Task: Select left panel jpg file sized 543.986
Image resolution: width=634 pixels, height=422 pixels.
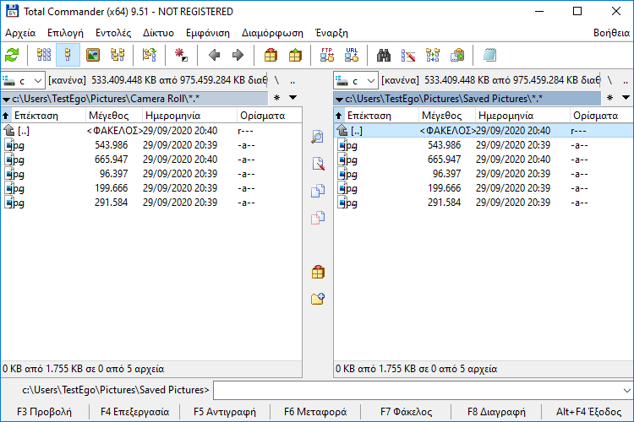Action: click(151, 145)
